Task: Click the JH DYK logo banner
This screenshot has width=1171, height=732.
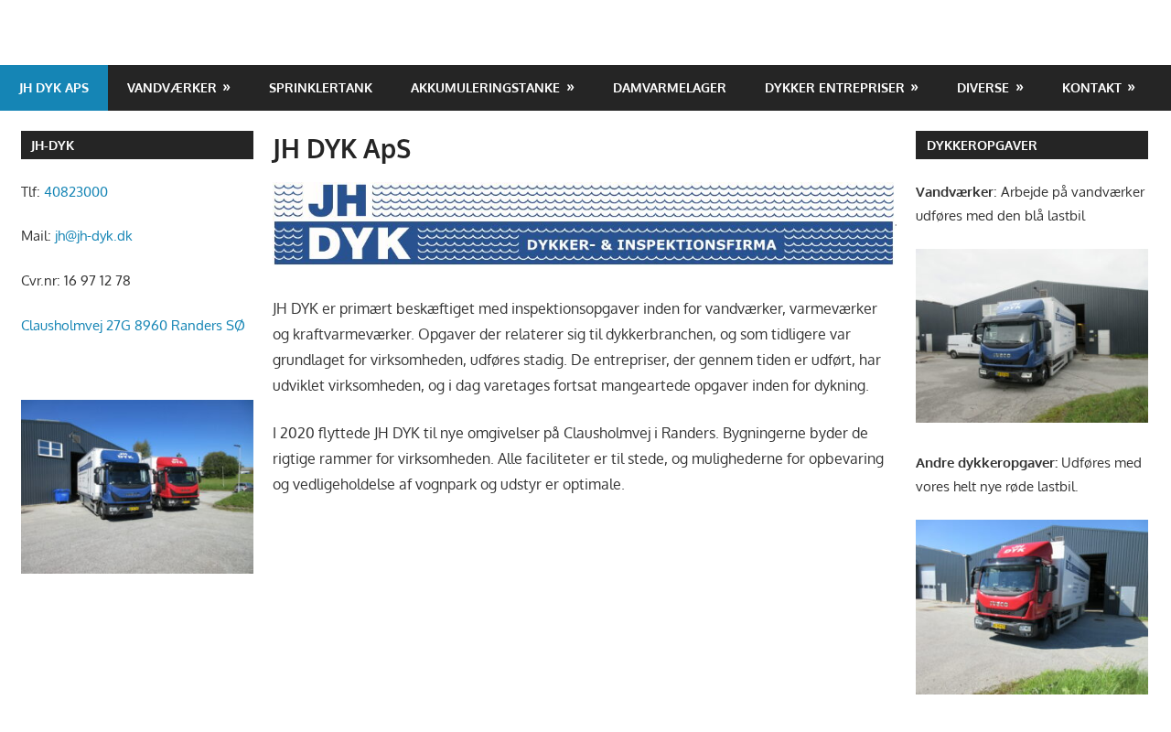Action: click(x=585, y=224)
